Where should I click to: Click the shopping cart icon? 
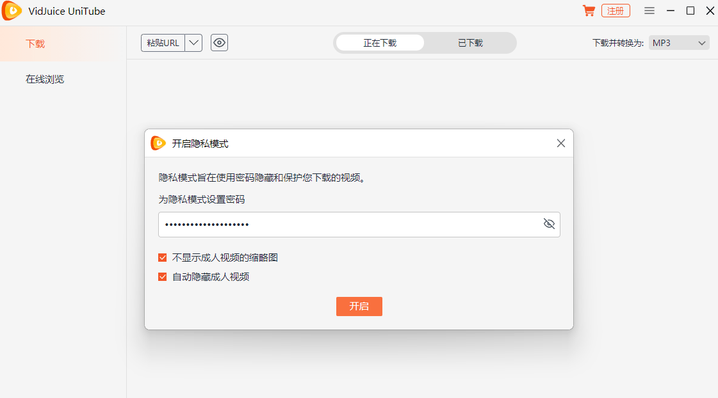(x=588, y=11)
